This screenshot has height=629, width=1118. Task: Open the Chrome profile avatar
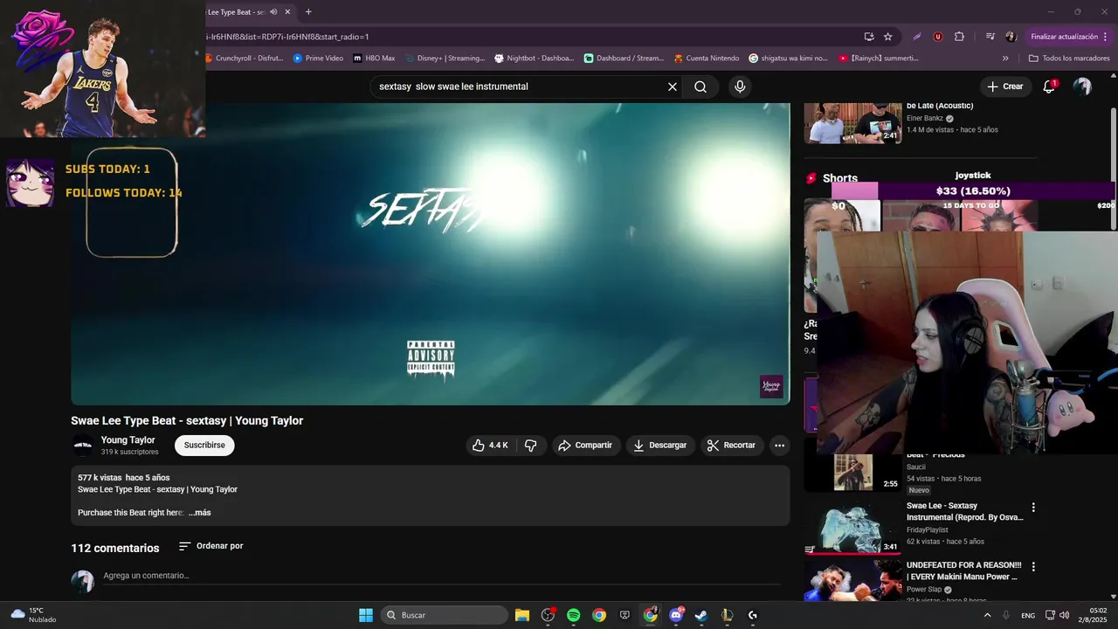pyautogui.click(x=1011, y=37)
